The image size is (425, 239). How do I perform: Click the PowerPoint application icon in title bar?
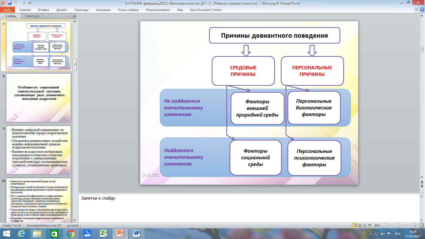pyautogui.click(x=3, y=3)
